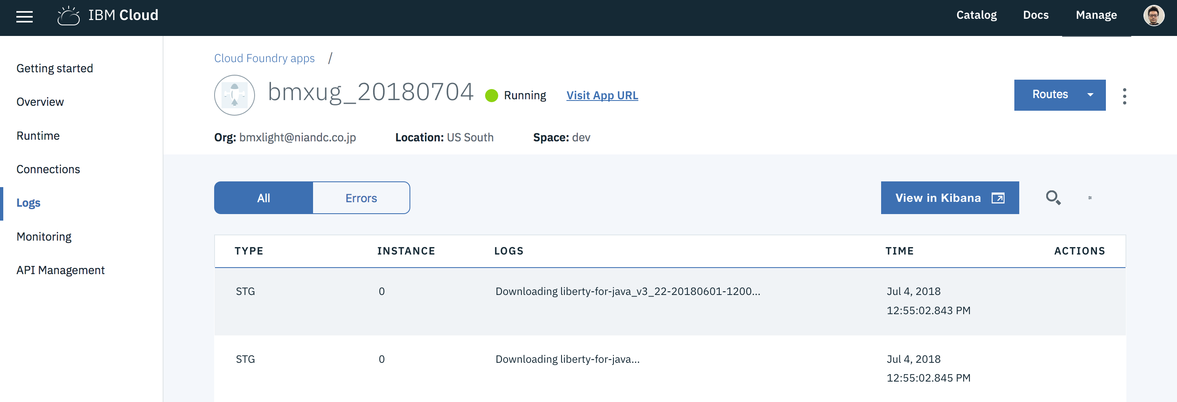Click the INSTANCE column header
The height and width of the screenshot is (402, 1177).
(x=406, y=251)
